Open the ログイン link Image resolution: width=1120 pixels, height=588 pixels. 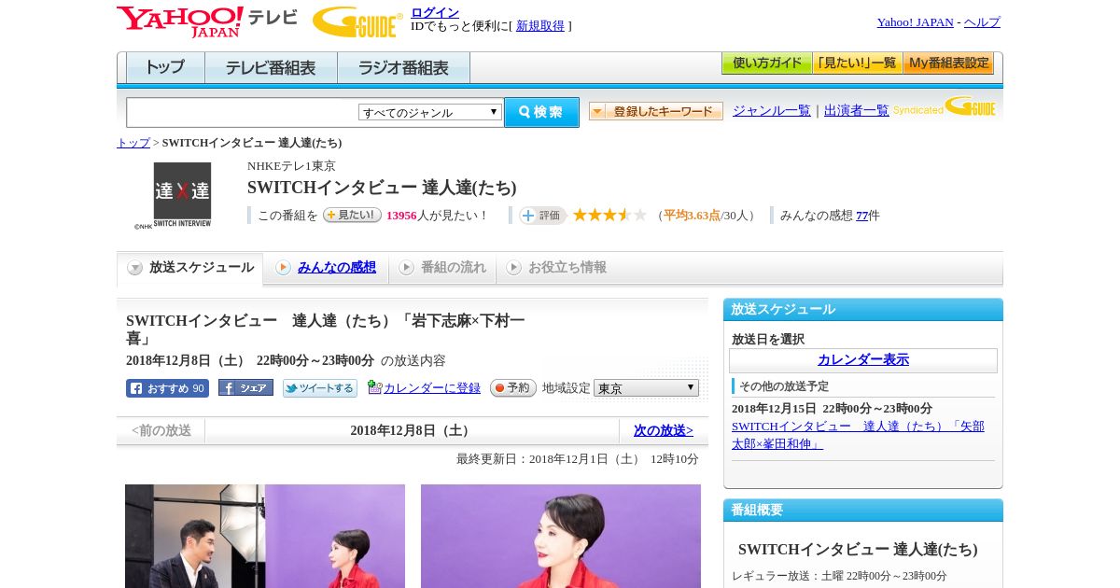pos(435,12)
